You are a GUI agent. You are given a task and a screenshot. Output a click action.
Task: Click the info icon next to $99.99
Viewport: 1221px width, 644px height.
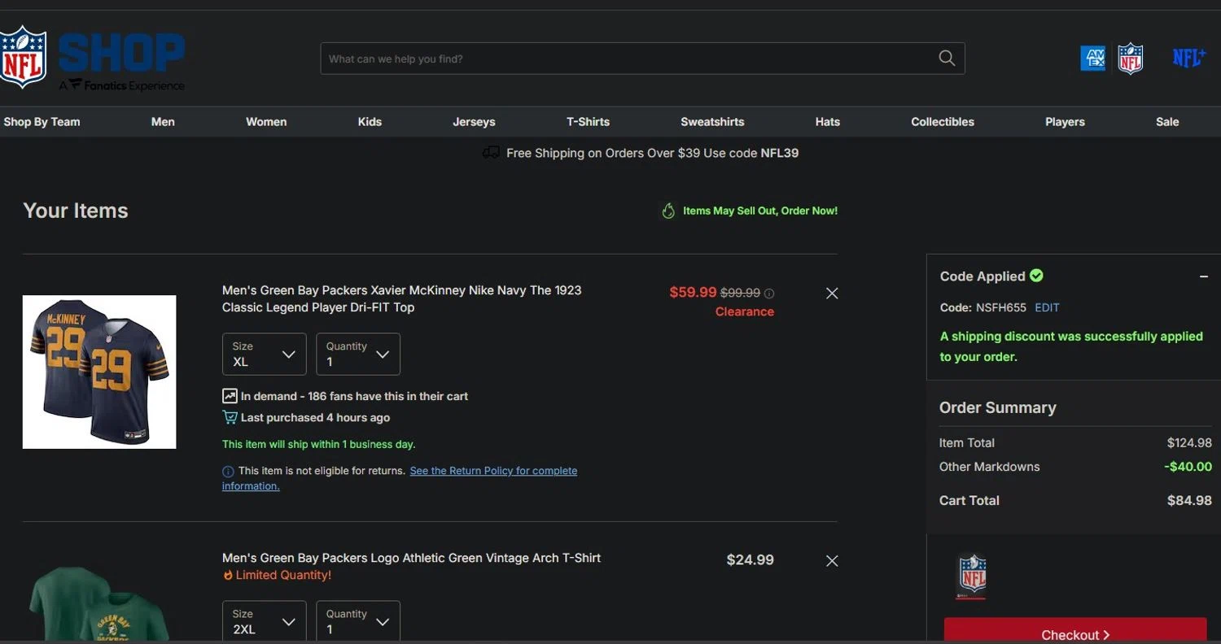(x=769, y=294)
